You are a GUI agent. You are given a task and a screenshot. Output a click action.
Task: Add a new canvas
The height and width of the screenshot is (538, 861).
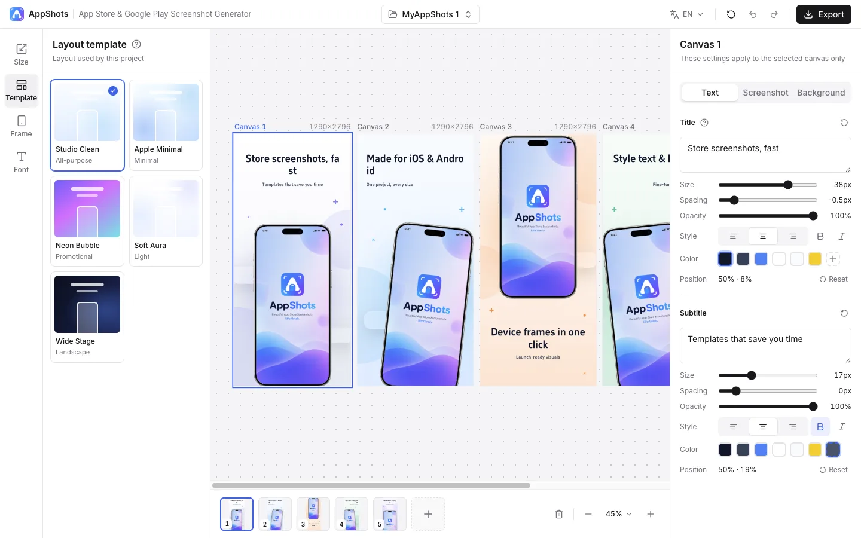(x=428, y=514)
